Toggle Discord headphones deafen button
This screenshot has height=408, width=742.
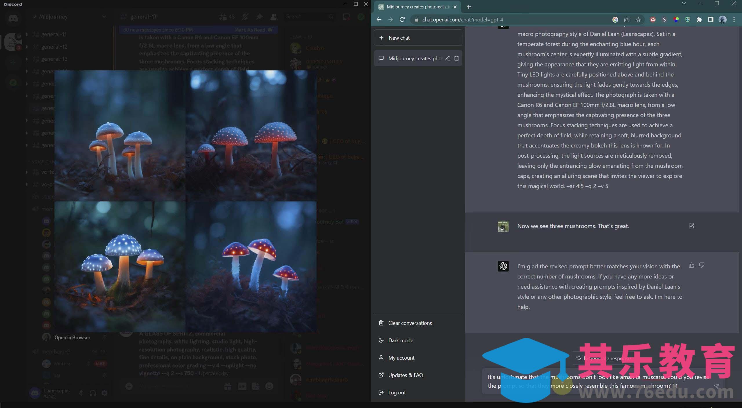(93, 393)
